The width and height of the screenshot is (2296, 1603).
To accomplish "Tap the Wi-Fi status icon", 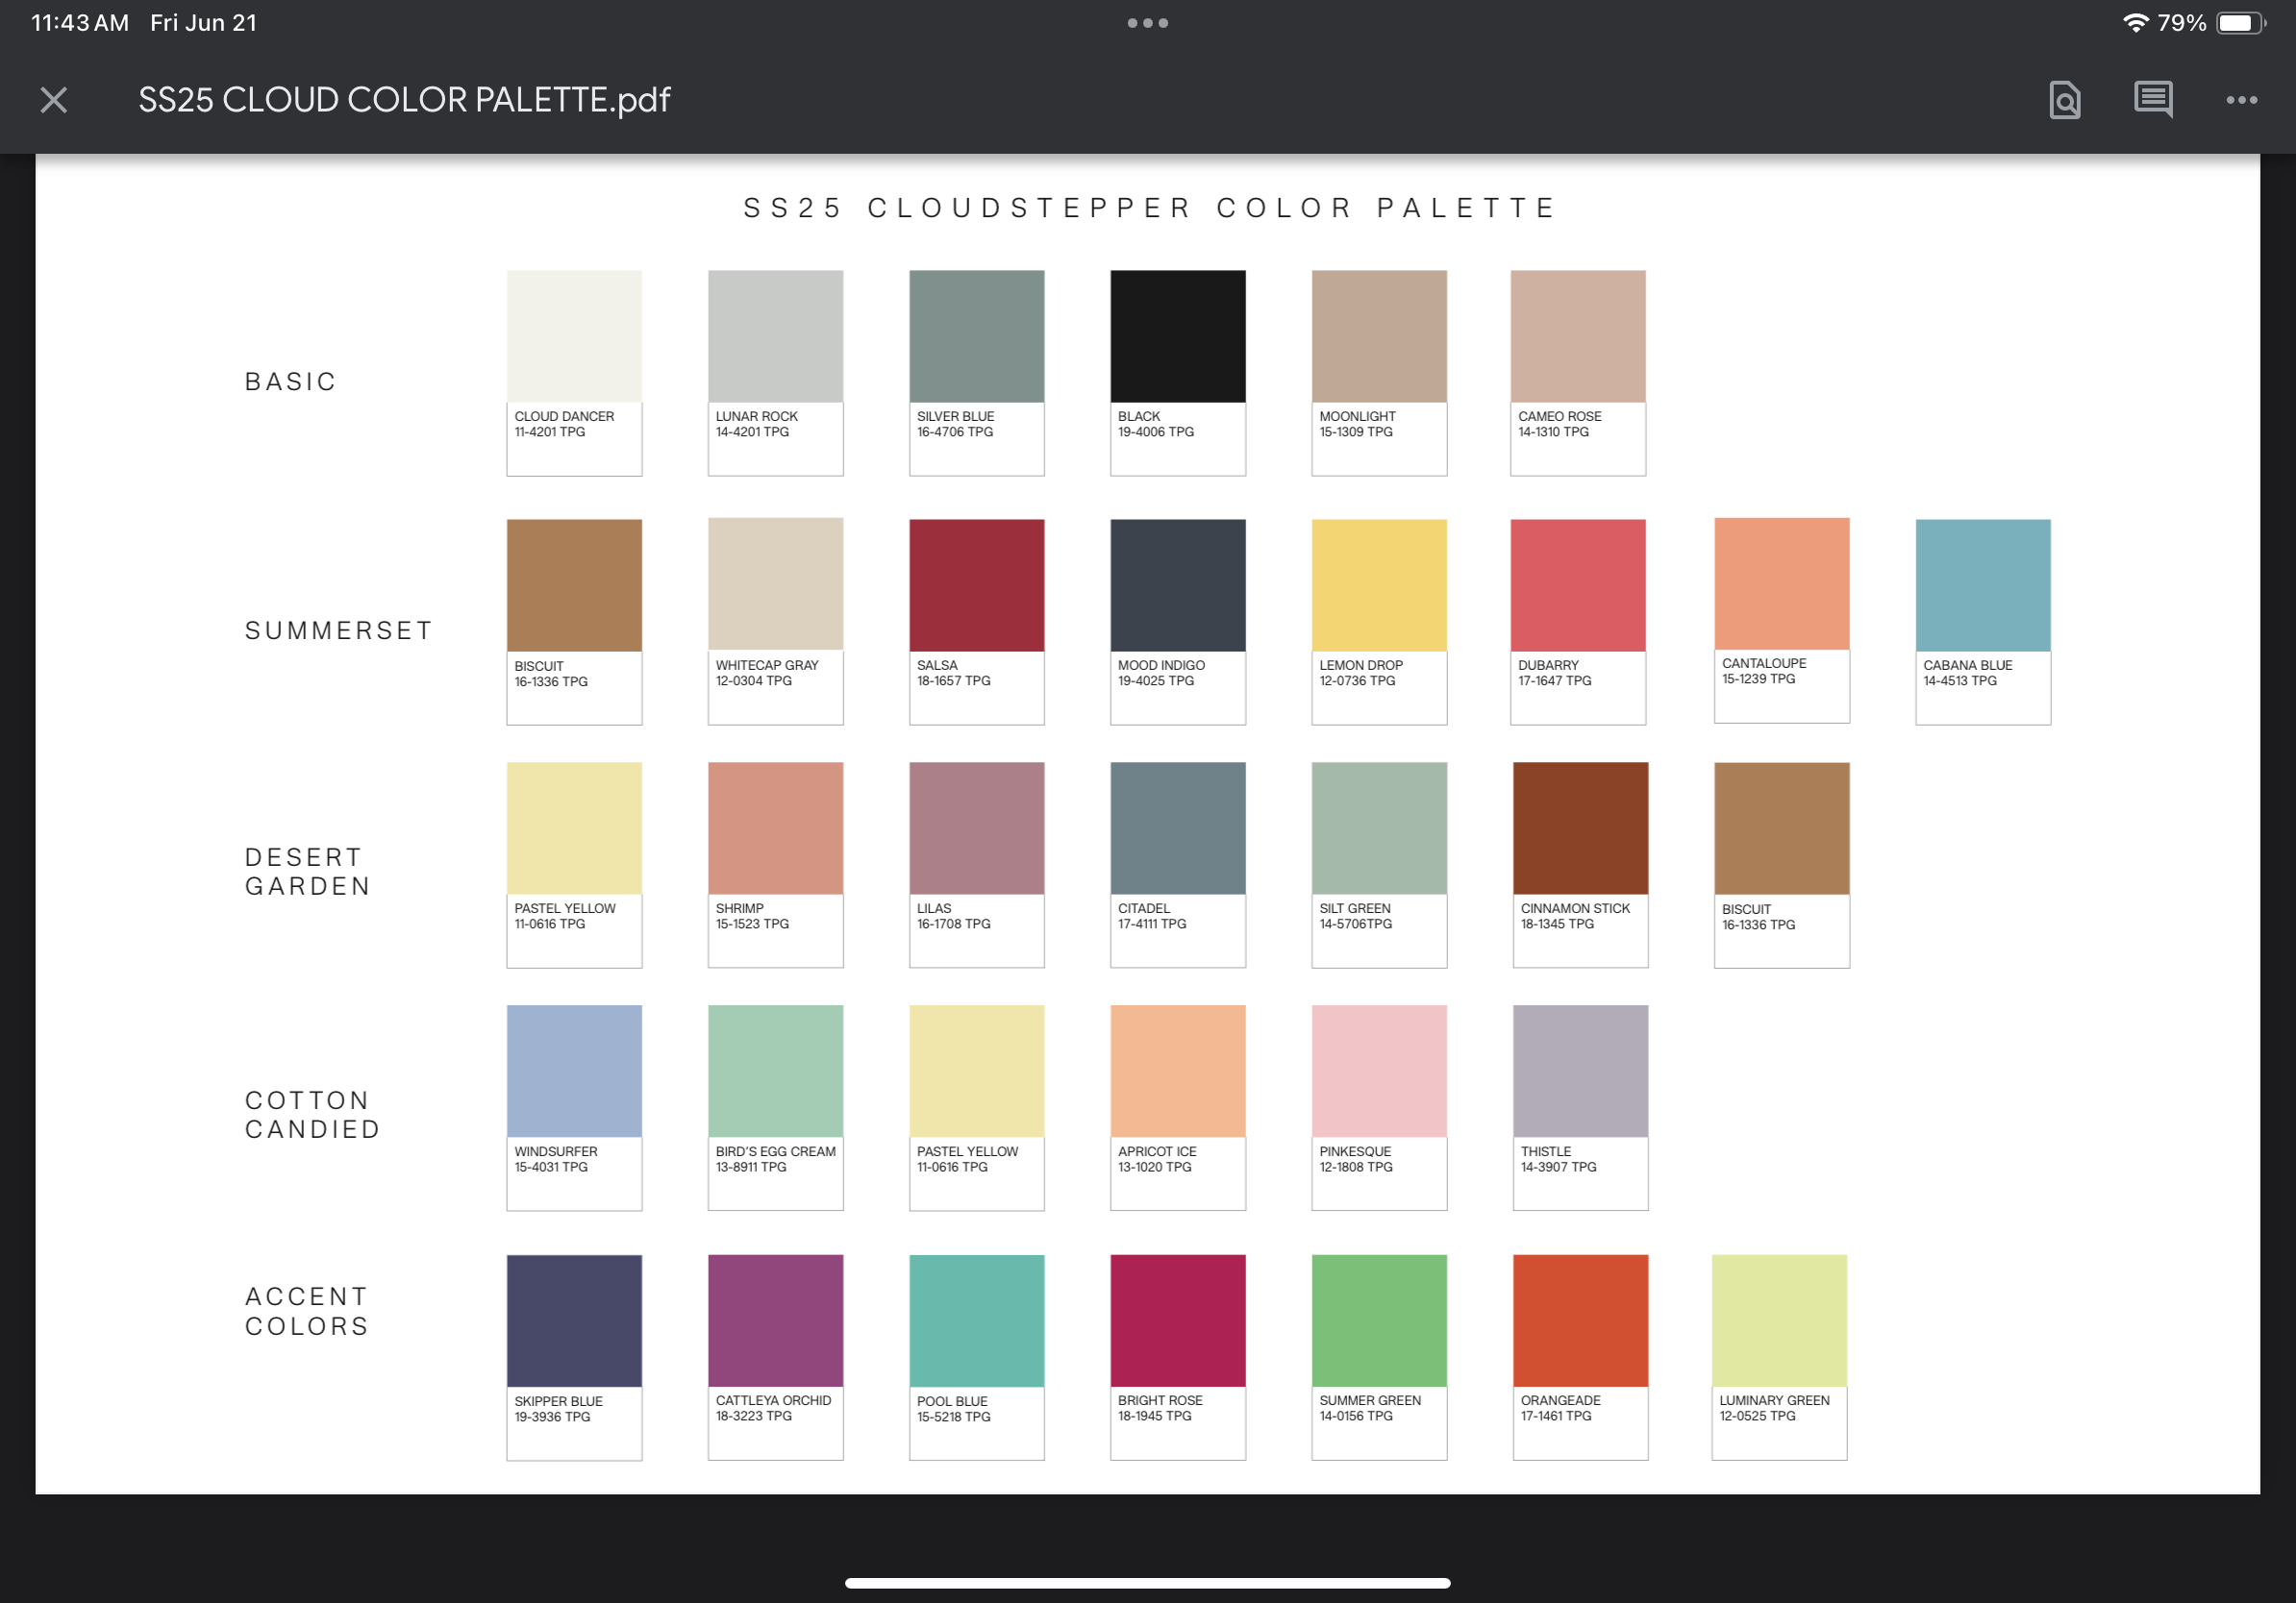I will (x=2134, y=23).
